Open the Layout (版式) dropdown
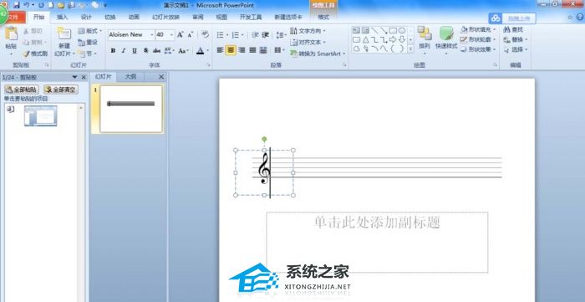Image resolution: width=585 pixels, height=302 pixels. point(90,31)
